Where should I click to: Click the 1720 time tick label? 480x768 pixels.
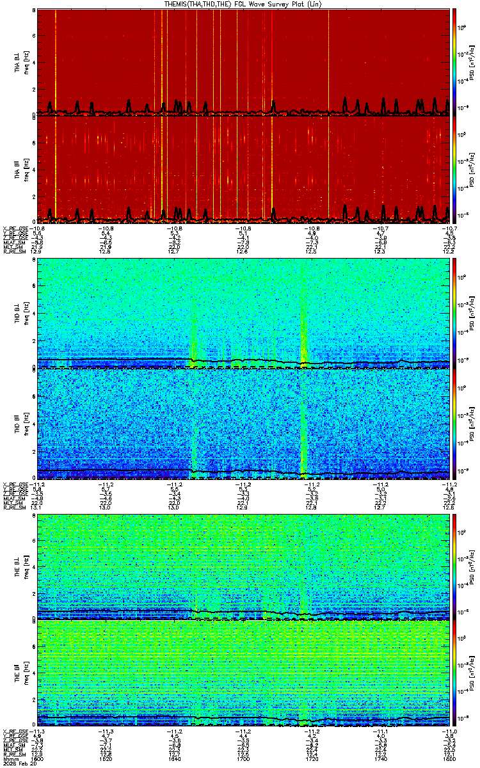[312, 759]
